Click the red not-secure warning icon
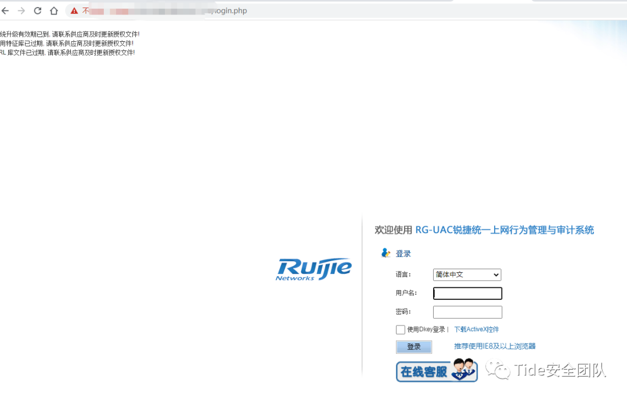 click(x=74, y=11)
